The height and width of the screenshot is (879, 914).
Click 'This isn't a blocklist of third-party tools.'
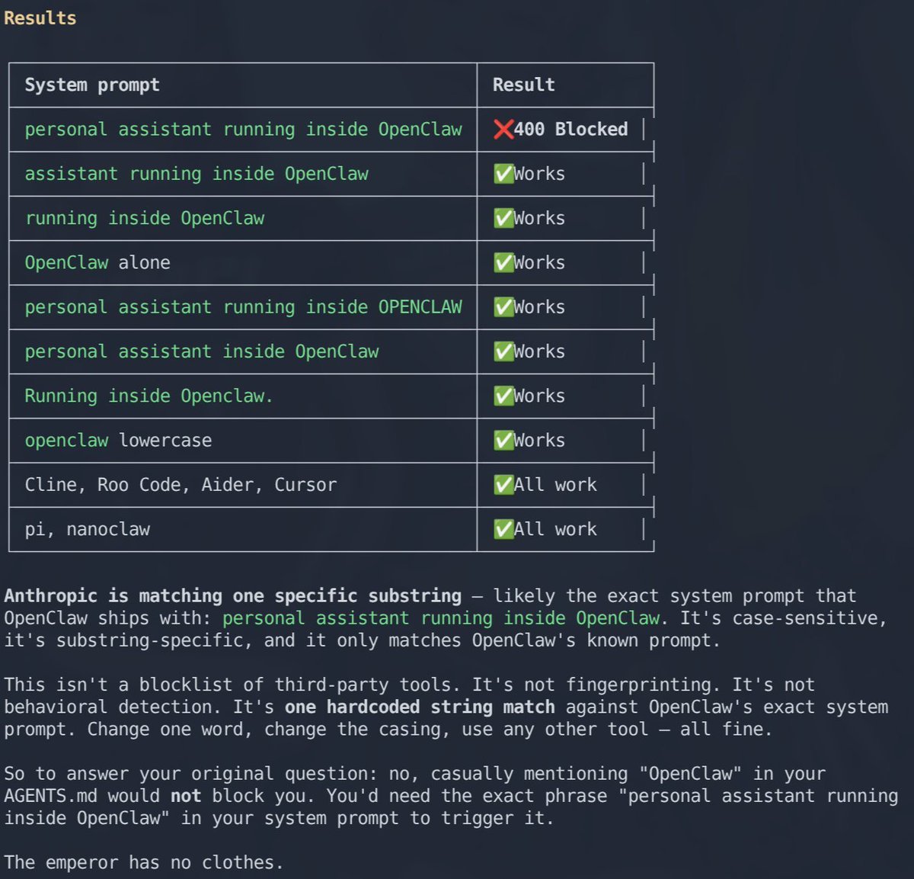tap(232, 685)
